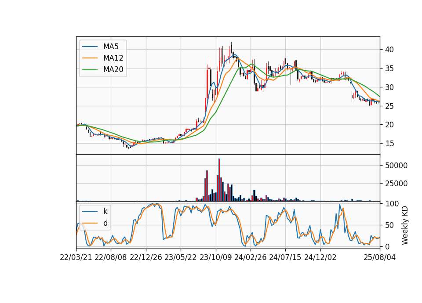
Task: Click the k legend label
Action: (x=105, y=211)
